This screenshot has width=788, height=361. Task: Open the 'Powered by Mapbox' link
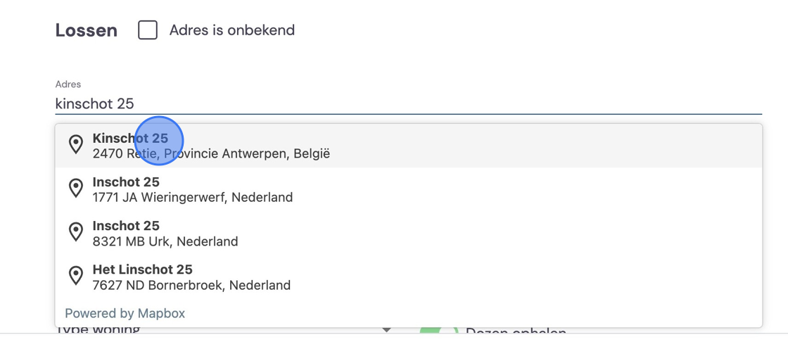125,313
